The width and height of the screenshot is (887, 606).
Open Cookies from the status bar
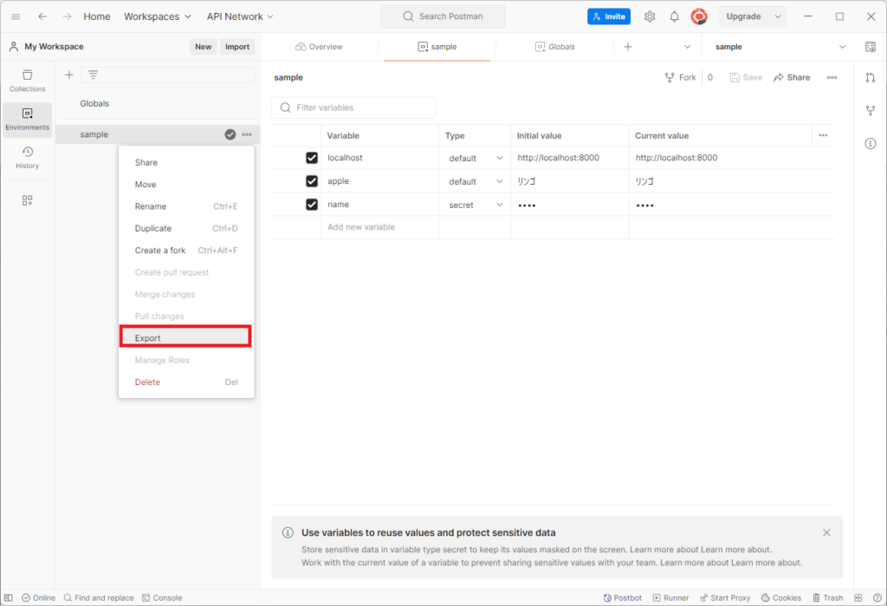pyautogui.click(x=781, y=597)
